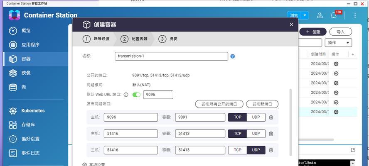This screenshot has height=166, width=369.
Task: Delete the second port mapping row
Action: (271, 134)
